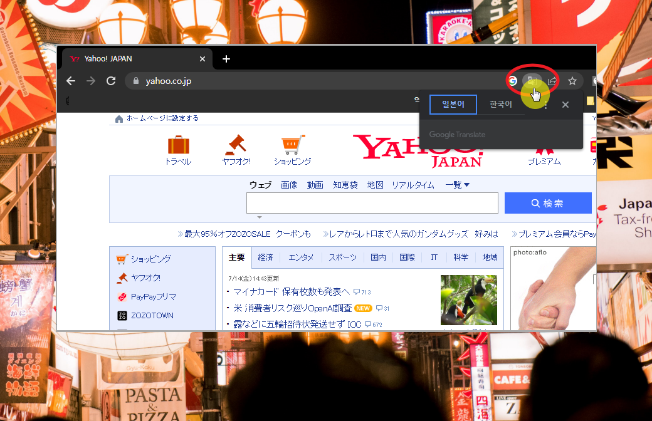Image resolution: width=652 pixels, height=421 pixels.
Task: Expand the arrow below search box
Action: [x=260, y=217]
